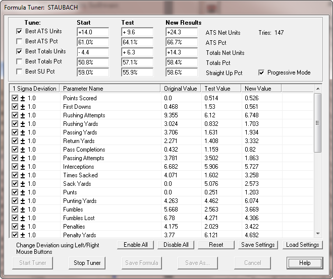Click the Test Value column header
333x279 pixels.
pos(221,89)
